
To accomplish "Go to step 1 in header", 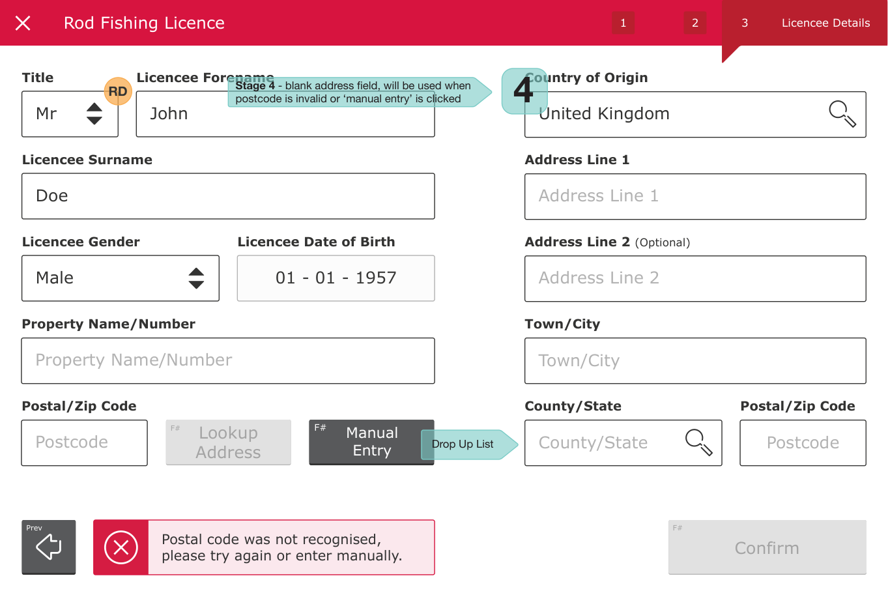I will [623, 23].
